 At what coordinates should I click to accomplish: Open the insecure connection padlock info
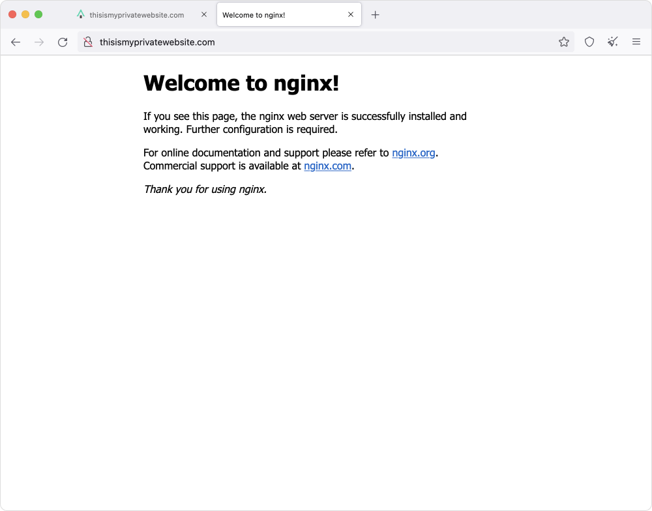[88, 42]
